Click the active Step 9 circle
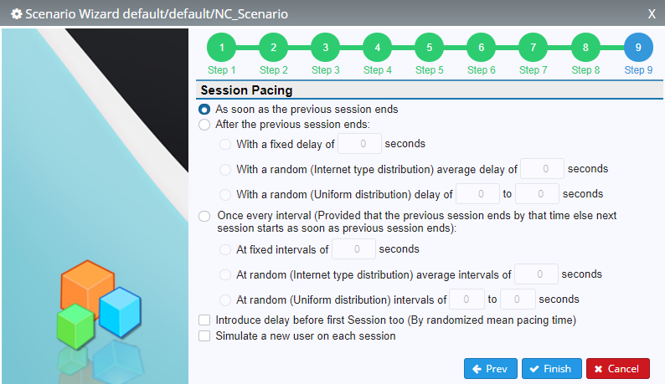665x384 pixels. [x=638, y=48]
